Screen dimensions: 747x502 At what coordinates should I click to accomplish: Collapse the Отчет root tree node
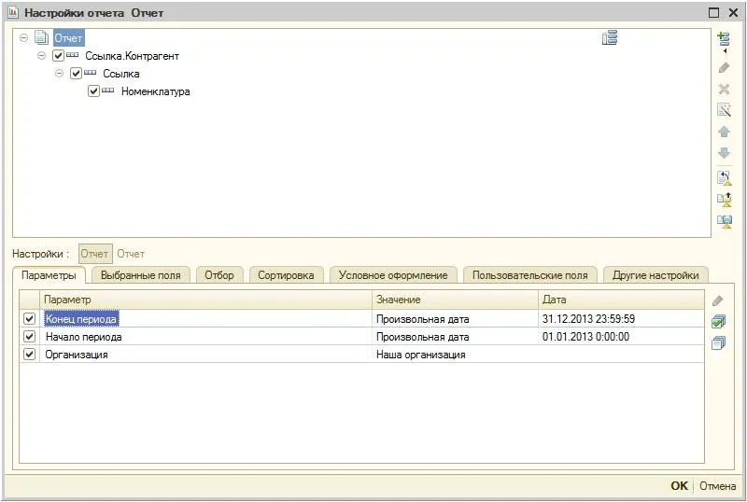[24, 37]
